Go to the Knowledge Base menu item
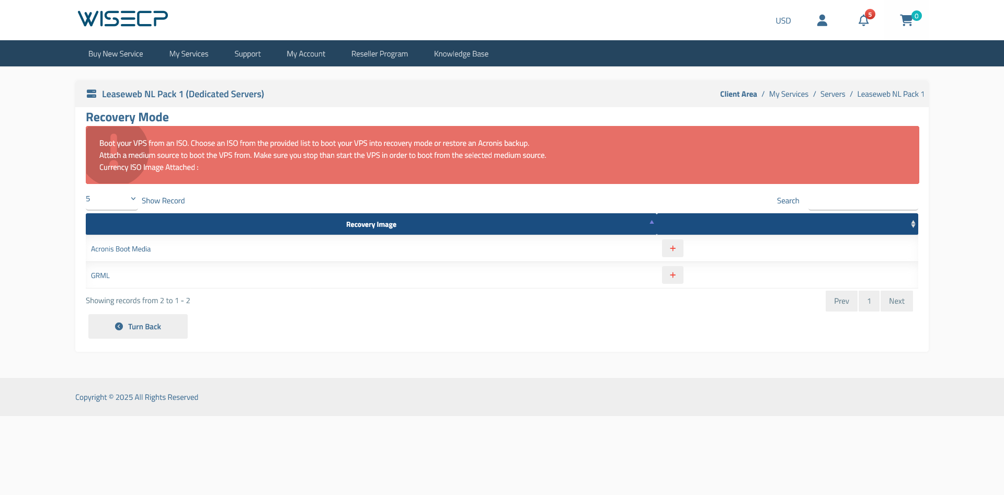Image resolution: width=1004 pixels, height=495 pixels. coord(461,54)
